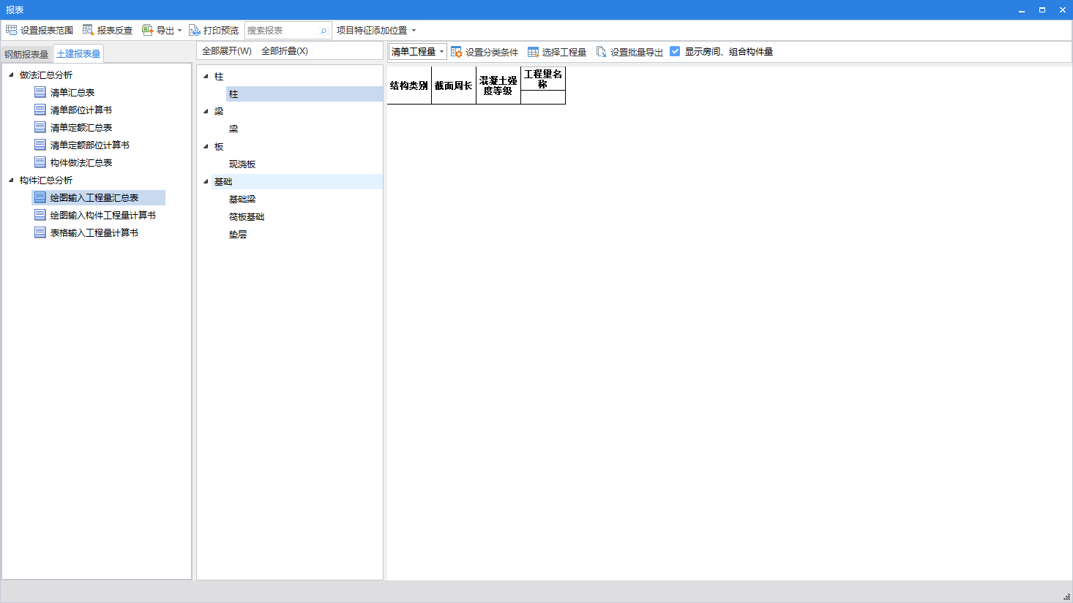The width and height of the screenshot is (1073, 603).
Task: Click the 清单定额汇总表 report icon
Action: [40, 127]
